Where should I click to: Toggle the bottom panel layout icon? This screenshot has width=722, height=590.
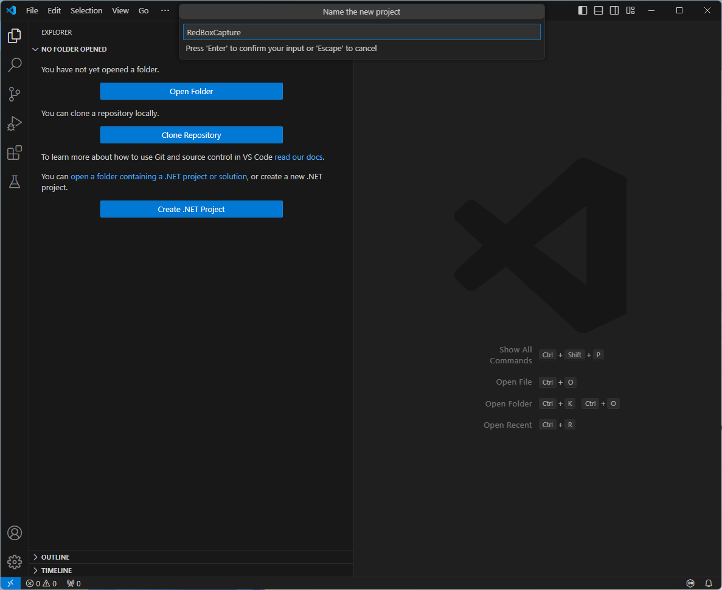tap(598, 10)
